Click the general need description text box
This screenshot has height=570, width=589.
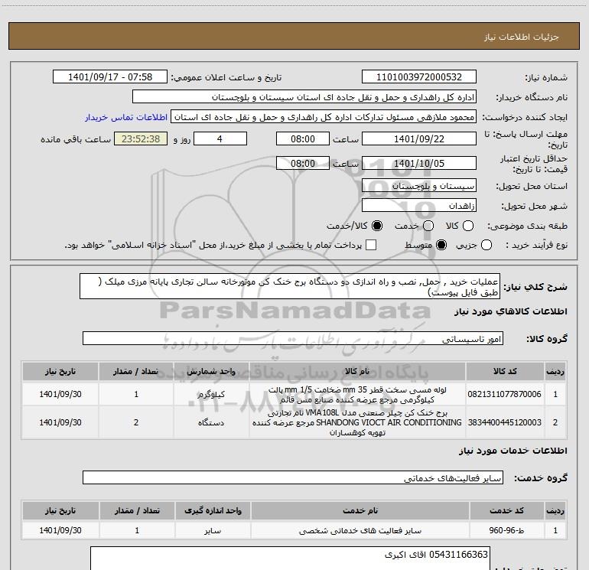[x=290, y=286]
